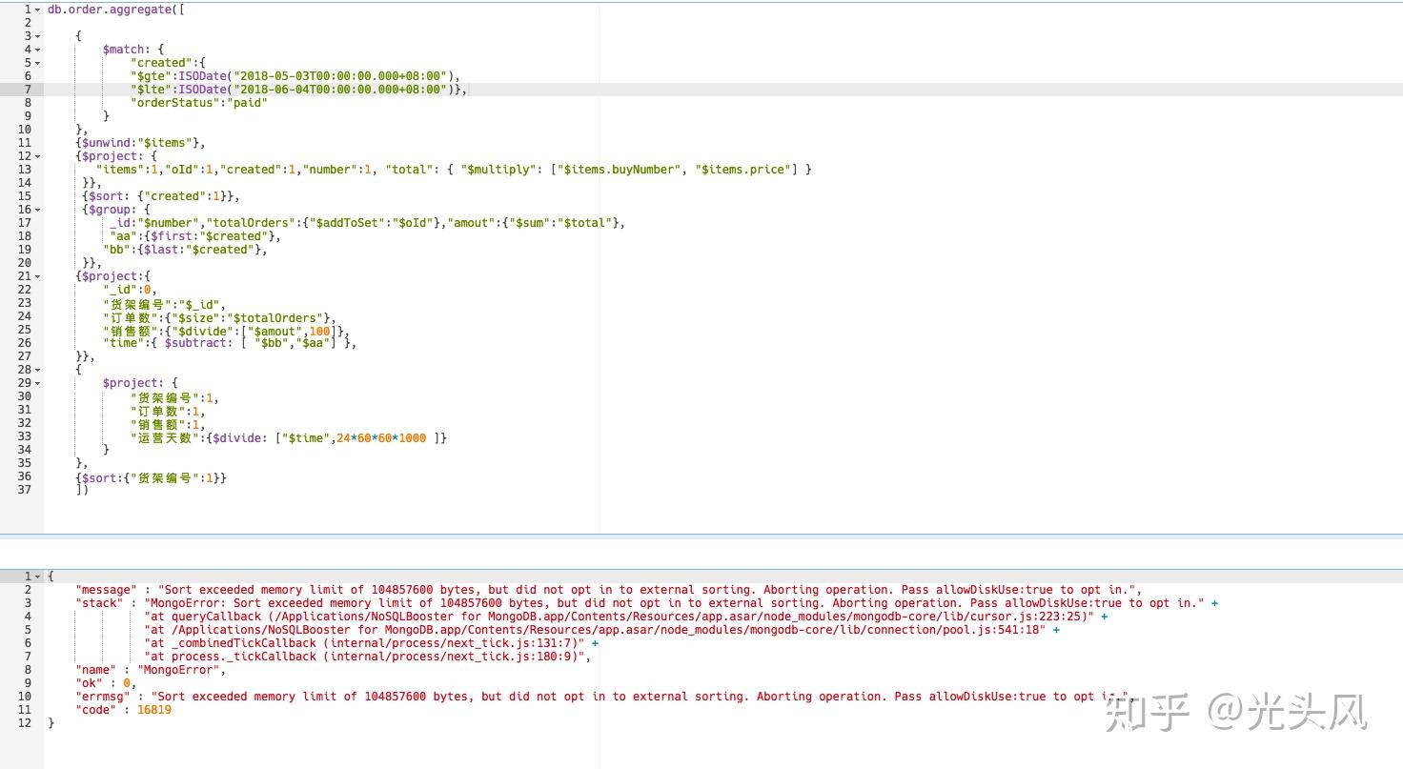Click the $subtract operator on line 26
The width and height of the screenshot is (1403, 769).
click(196, 343)
